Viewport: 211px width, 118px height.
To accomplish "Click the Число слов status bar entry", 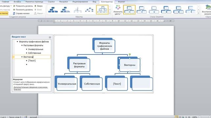I will [15, 117].
